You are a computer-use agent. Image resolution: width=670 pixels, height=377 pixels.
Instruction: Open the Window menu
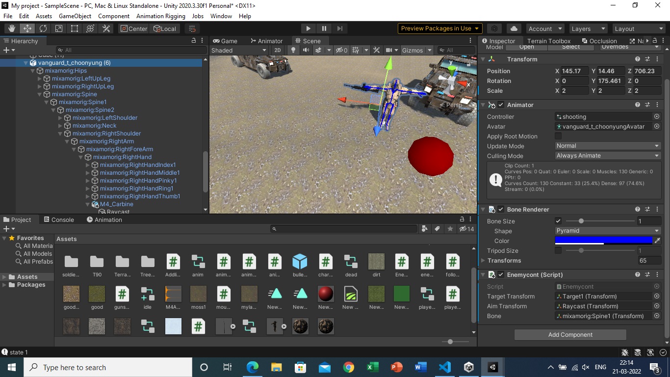coord(221,16)
